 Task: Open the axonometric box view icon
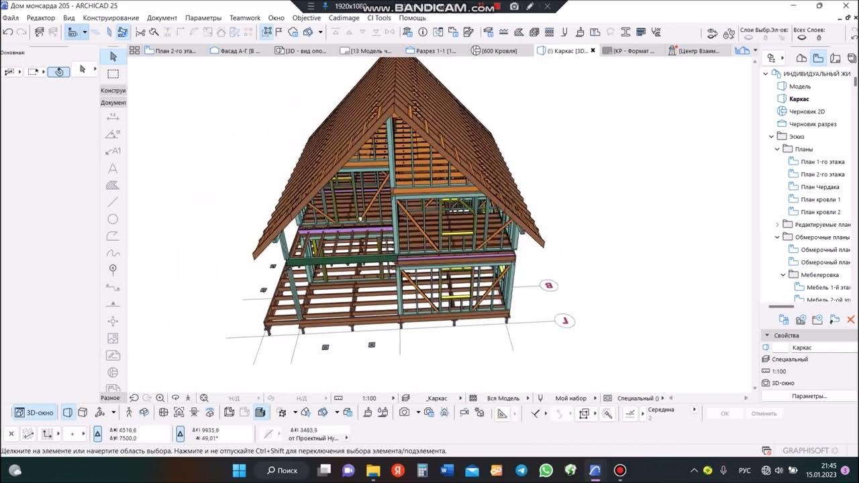[83, 413]
